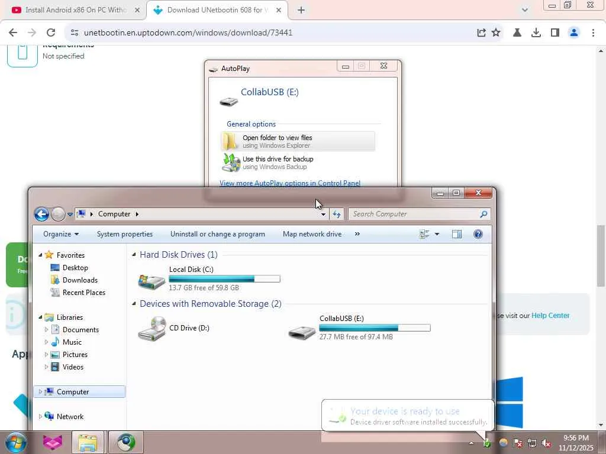Open the Help Center link on webpage
This screenshot has width=606, height=454.
[x=550, y=316]
